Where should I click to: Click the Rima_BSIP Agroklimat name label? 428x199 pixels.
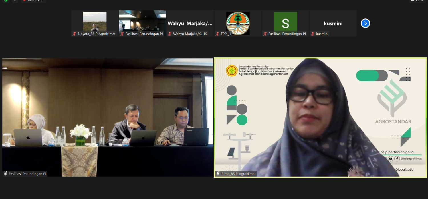239,173
